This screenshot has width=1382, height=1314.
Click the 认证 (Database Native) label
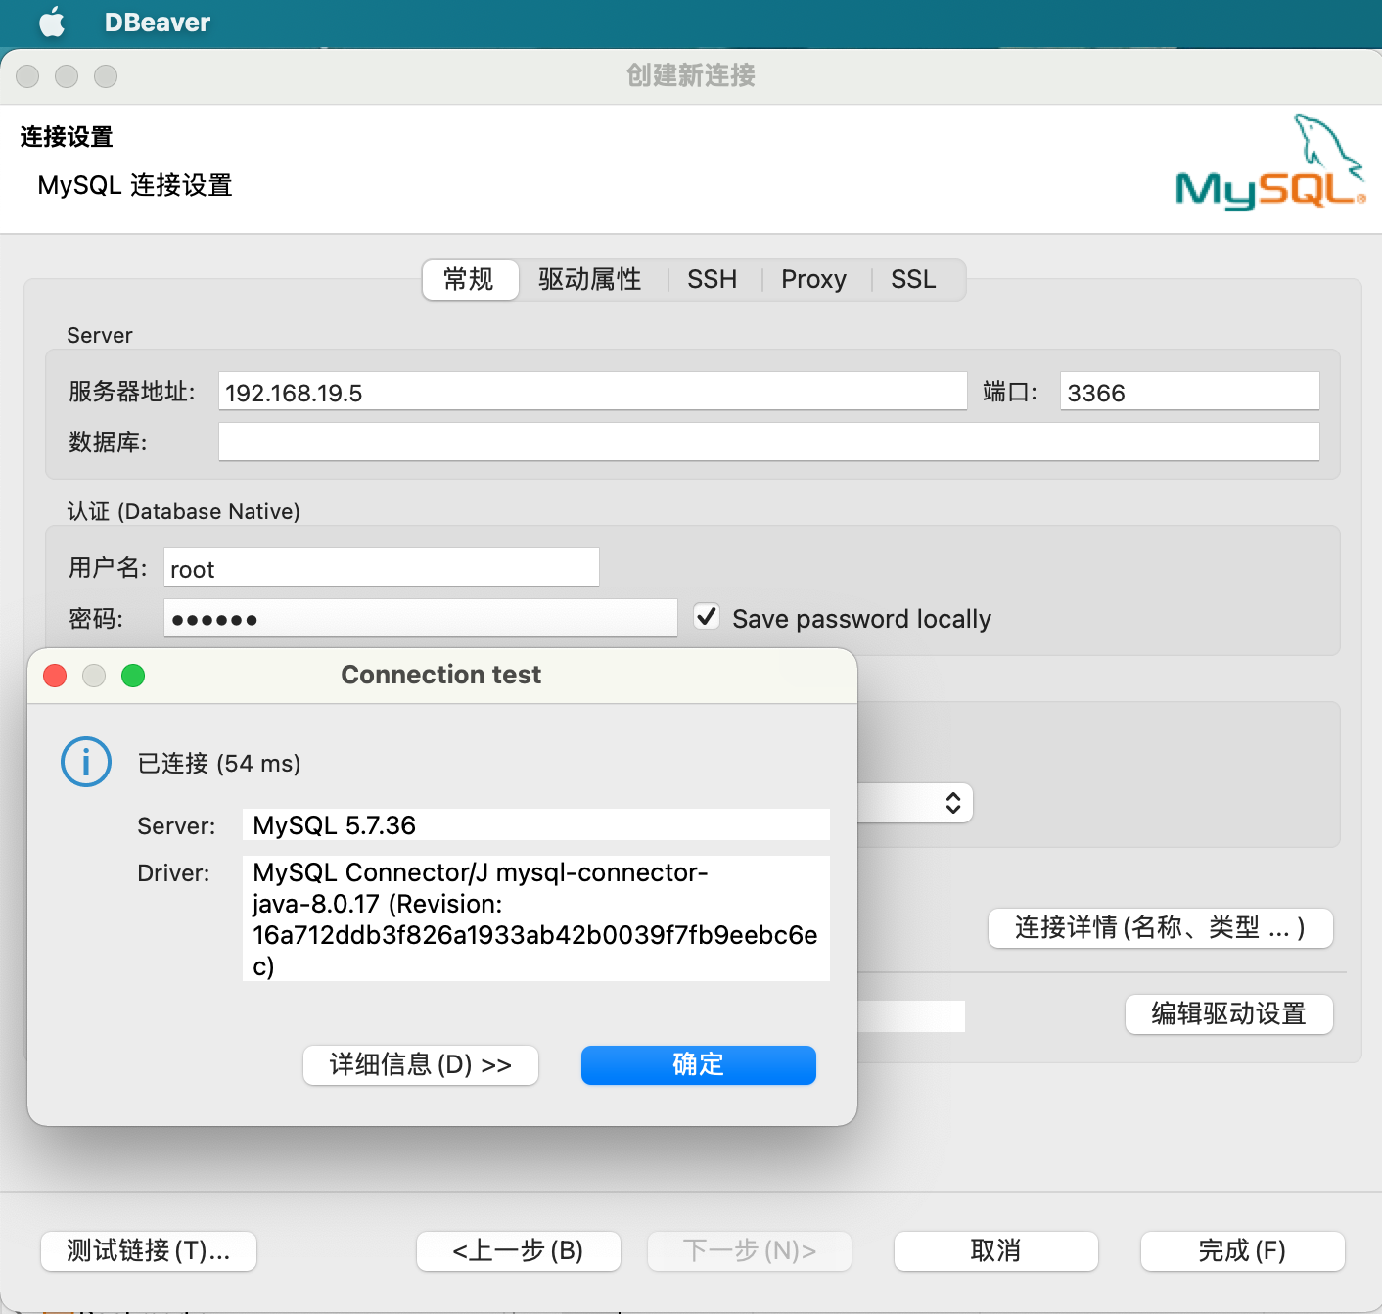pyautogui.click(x=183, y=512)
